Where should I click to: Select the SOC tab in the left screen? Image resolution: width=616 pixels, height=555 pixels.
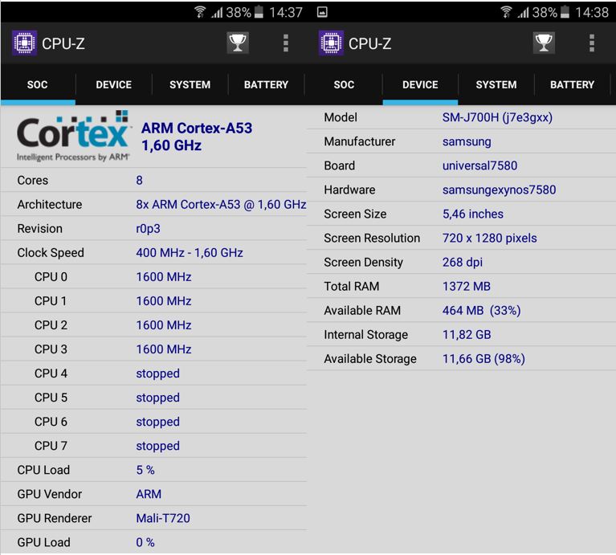point(38,84)
